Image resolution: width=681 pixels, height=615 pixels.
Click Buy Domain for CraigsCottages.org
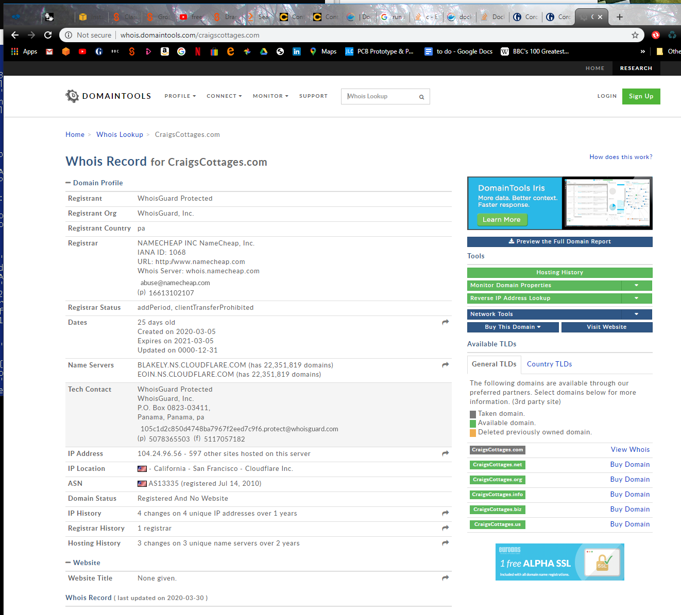[630, 480]
